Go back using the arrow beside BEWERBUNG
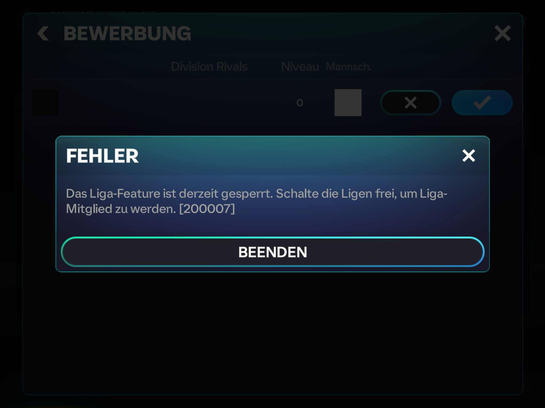 coord(43,33)
